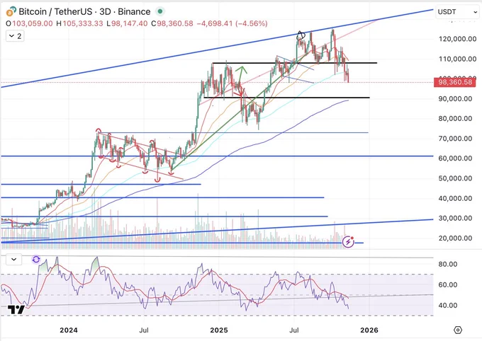Select the green upward arrow drawing

pyautogui.click(x=241, y=74)
